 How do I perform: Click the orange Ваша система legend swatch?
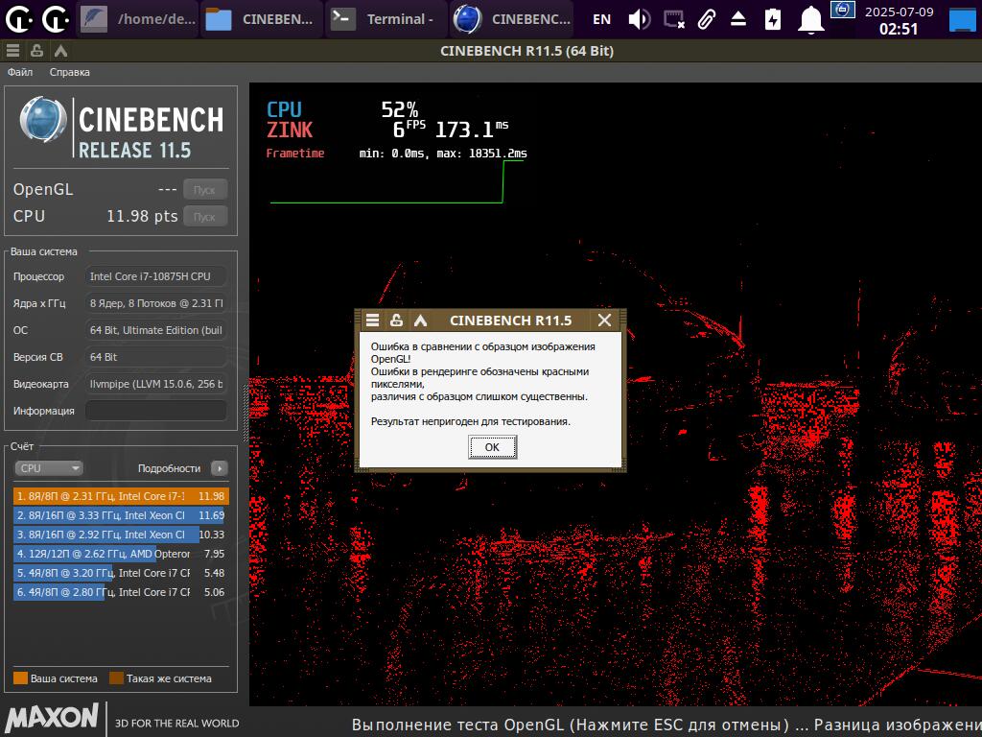[21, 678]
